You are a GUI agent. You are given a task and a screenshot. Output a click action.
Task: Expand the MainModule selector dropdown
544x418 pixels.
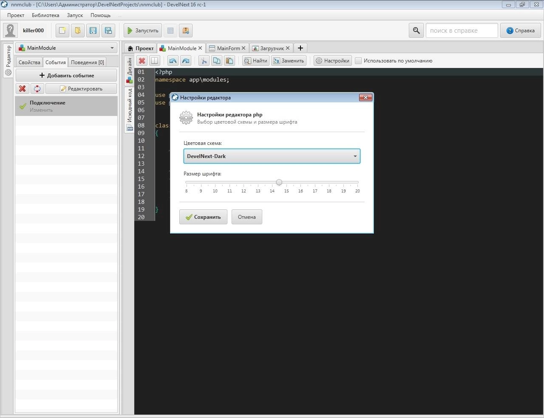(66, 48)
